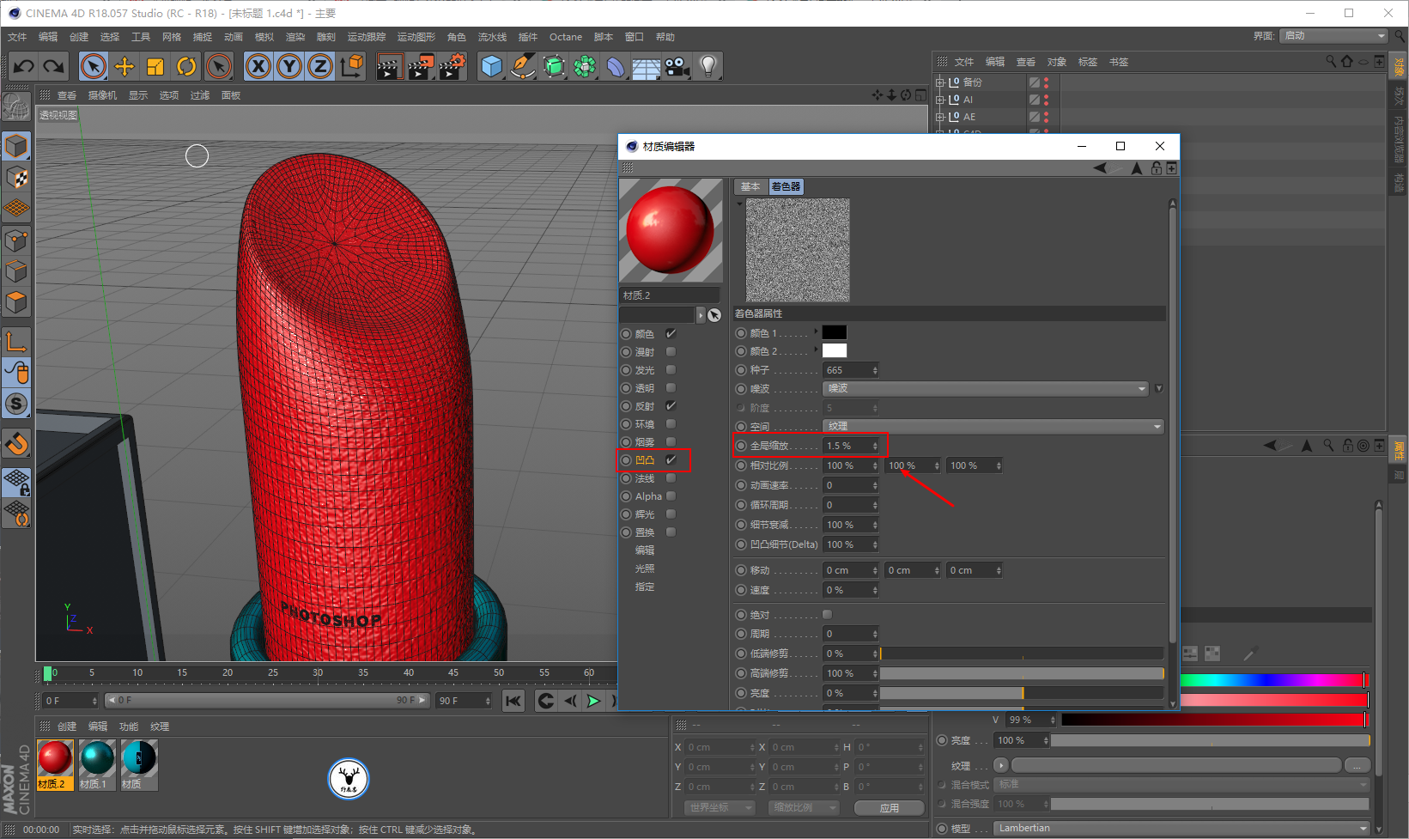The width and height of the screenshot is (1409, 839).
Task: Play animation forward button
Action: [593, 702]
